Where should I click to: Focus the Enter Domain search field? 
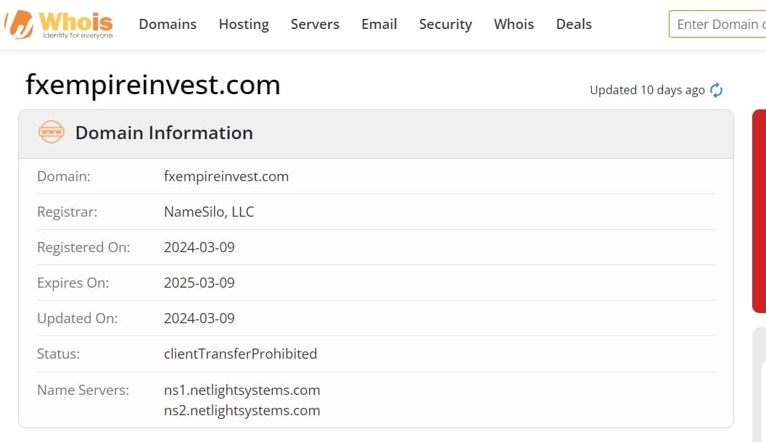(x=717, y=24)
